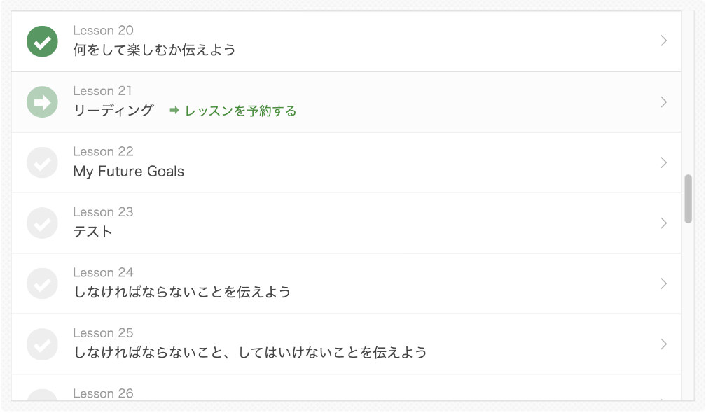Expand Lesson 20 using its right chevron
The height and width of the screenshot is (413, 706).
pos(663,41)
